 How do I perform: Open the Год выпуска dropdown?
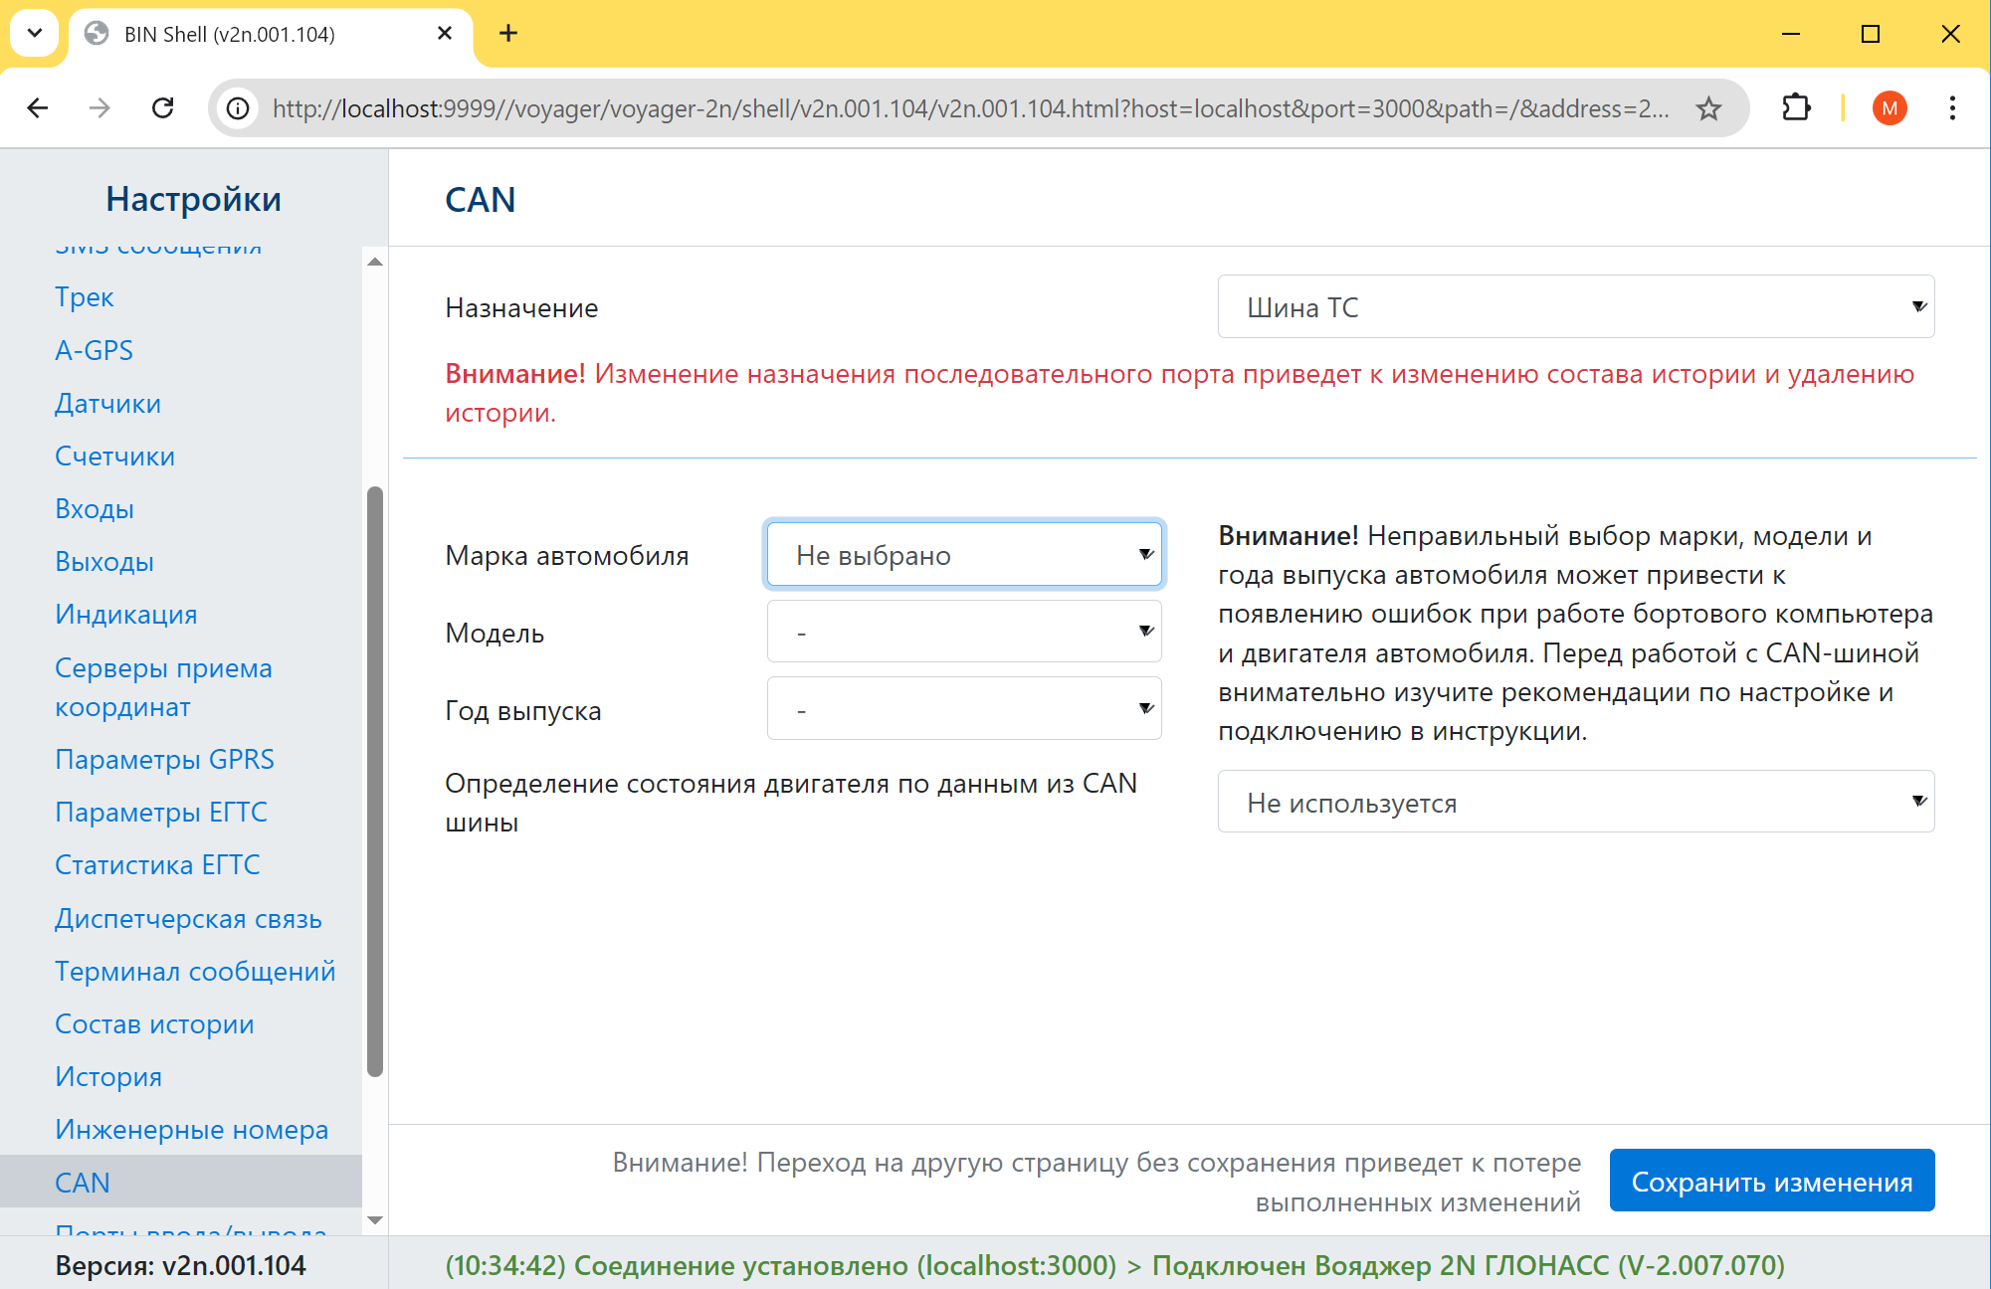pos(963,709)
